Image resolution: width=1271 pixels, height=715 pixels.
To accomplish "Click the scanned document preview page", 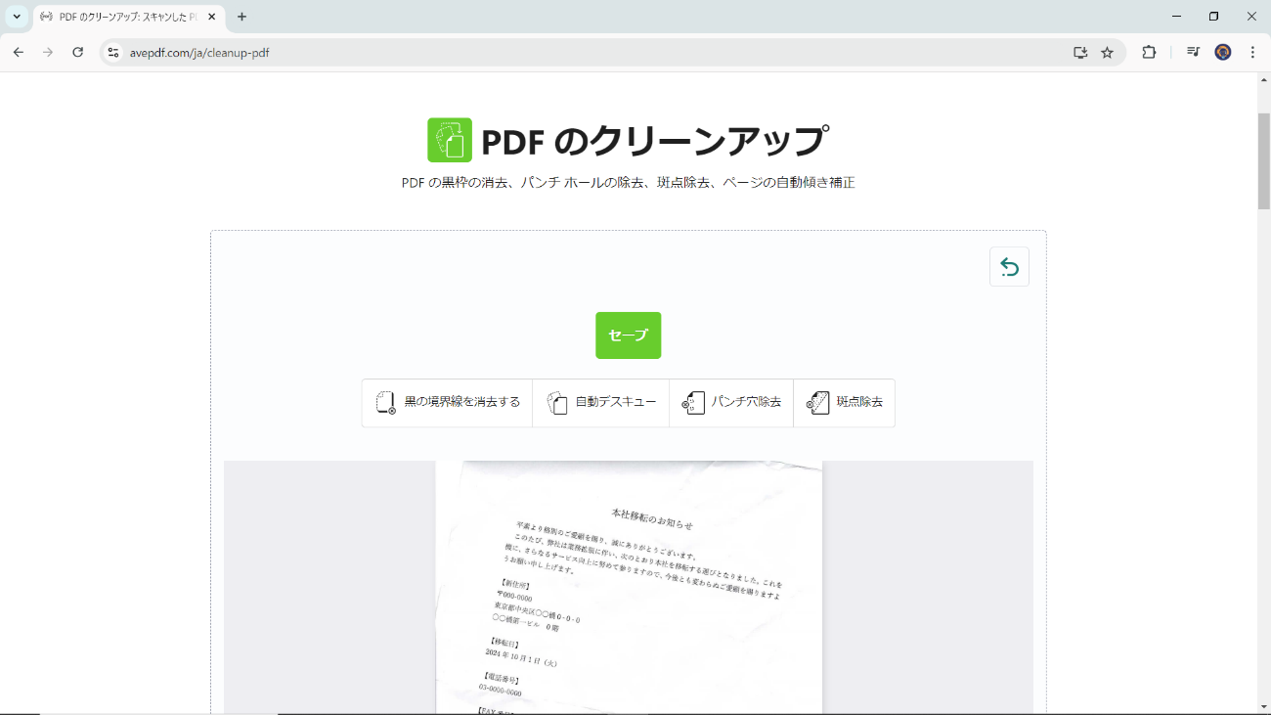I will [x=629, y=587].
